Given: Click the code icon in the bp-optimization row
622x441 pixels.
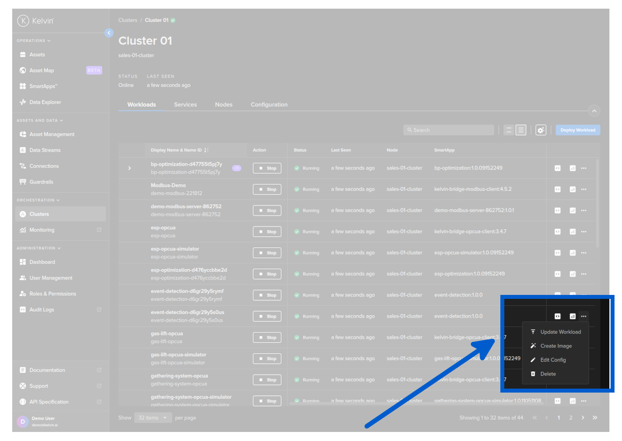Looking at the screenshot, I should (x=557, y=168).
